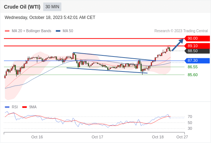Click the green 86.55 support label
Image resolution: width=211 pixels, height=143 pixels.
coord(192,67)
